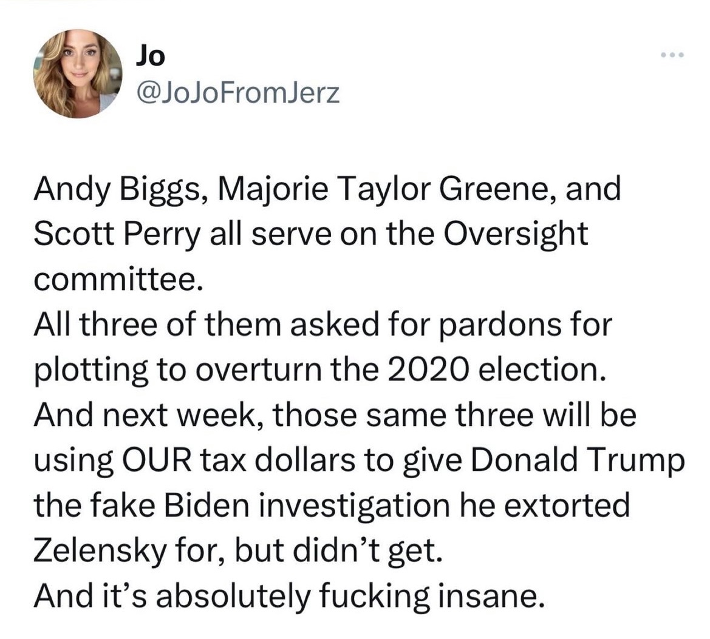Image resolution: width=710 pixels, height=639 pixels.
Task: Click the name "Scott Perry" in the tweet
Action: coord(117,235)
